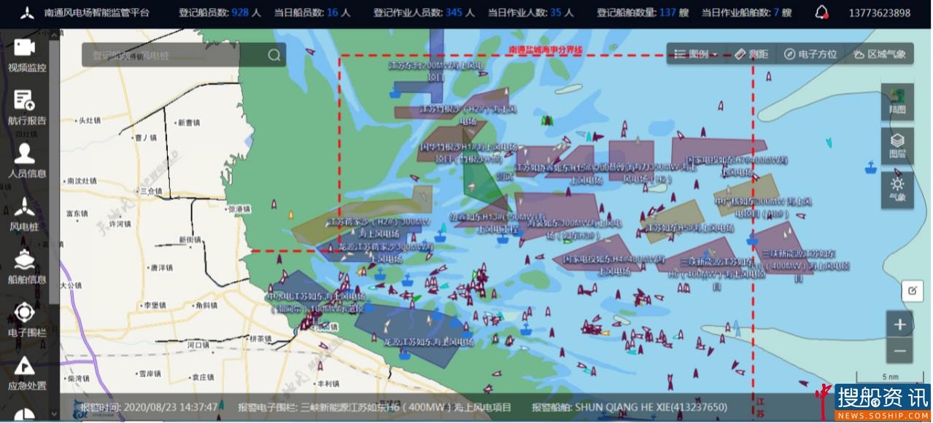Click the daily working ships count 7

point(776,13)
